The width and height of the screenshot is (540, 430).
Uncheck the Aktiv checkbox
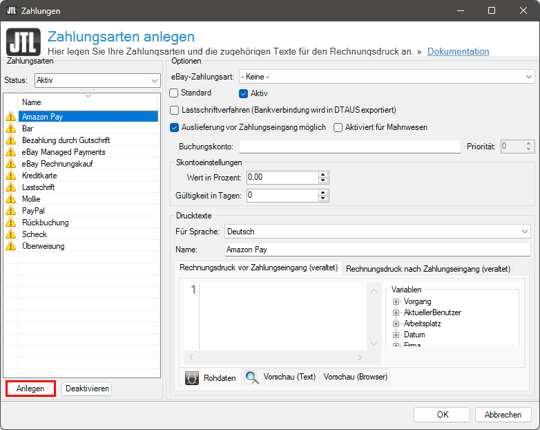pyautogui.click(x=243, y=93)
